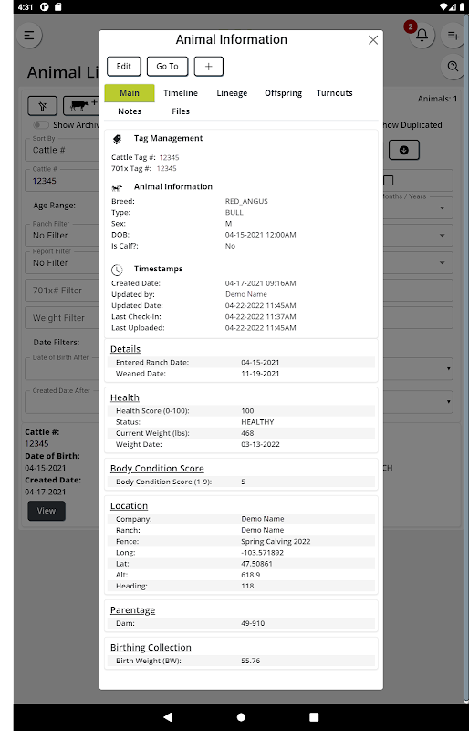469x731 pixels.
Task: Click the breed value RED_ANGUS
Action: pos(246,201)
